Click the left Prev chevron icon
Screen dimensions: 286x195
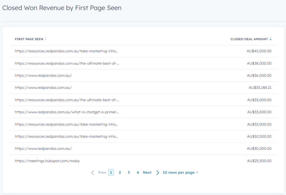[92, 172]
